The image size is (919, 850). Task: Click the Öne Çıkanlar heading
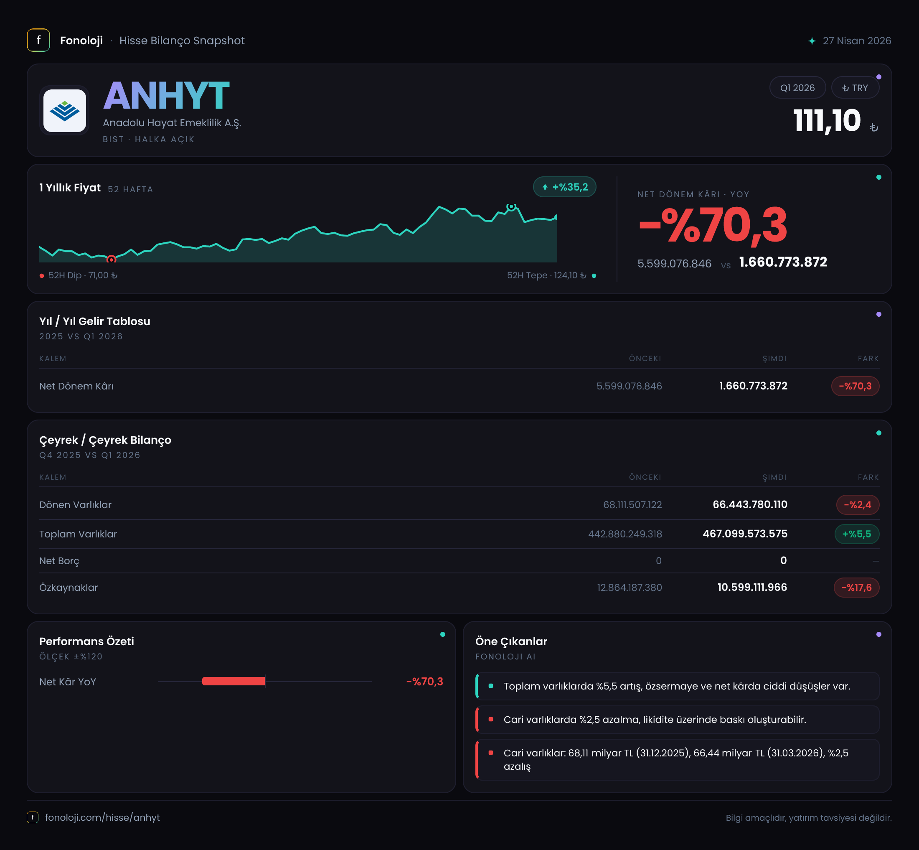(511, 641)
